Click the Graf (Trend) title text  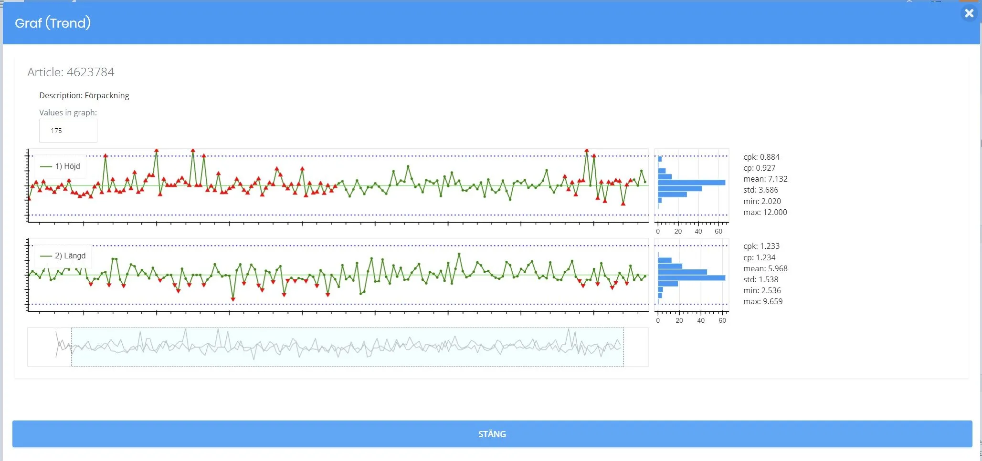53,23
